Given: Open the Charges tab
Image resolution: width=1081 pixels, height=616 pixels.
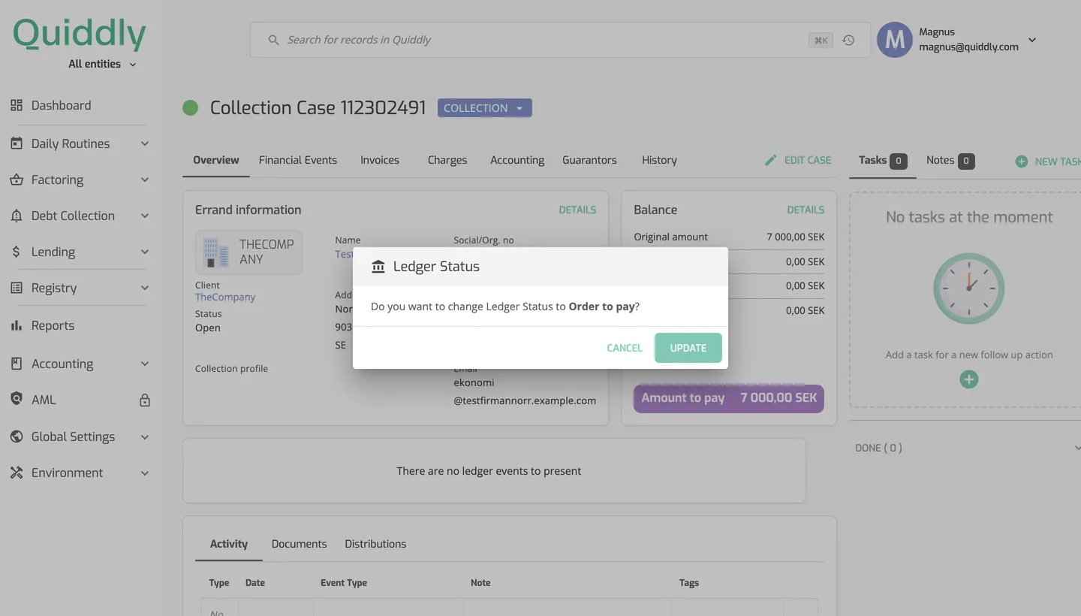Looking at the screenshot, I should [x=447, y=160].
